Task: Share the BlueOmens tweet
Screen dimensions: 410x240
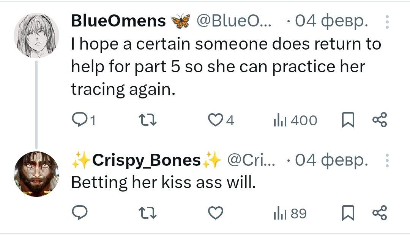Action: [380, 120]
